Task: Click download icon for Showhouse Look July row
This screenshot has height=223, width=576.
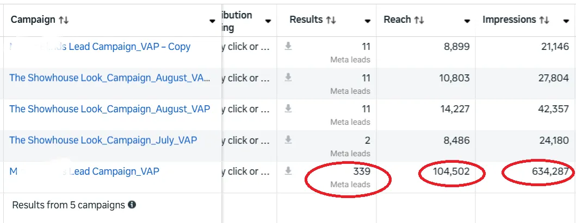Action: pyautogui.click(x=288, y=140)
